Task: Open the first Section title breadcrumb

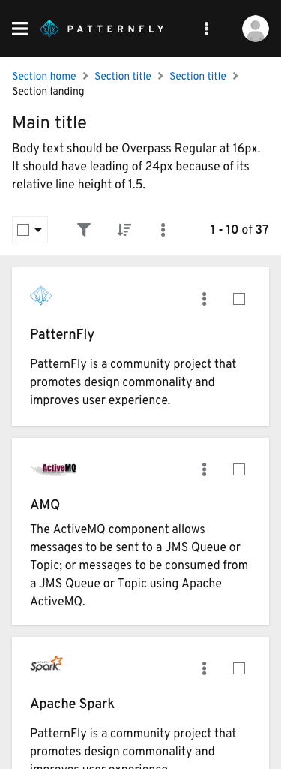Action: (x=123, y=76)
